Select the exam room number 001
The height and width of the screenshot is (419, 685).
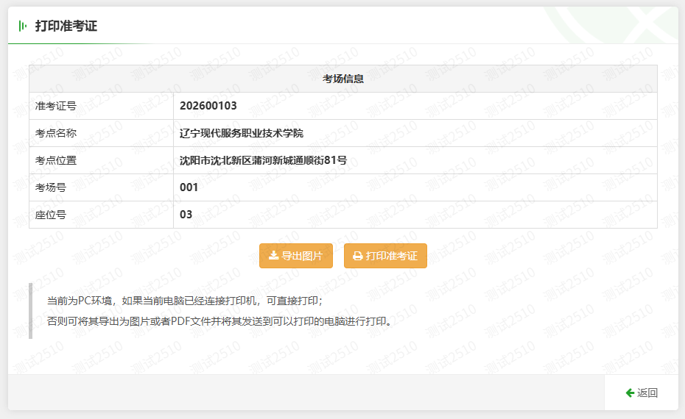click(189, 187)
